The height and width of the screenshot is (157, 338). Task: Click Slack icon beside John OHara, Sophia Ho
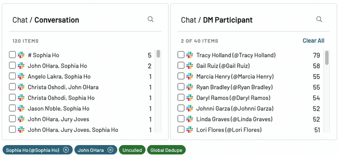21,66
